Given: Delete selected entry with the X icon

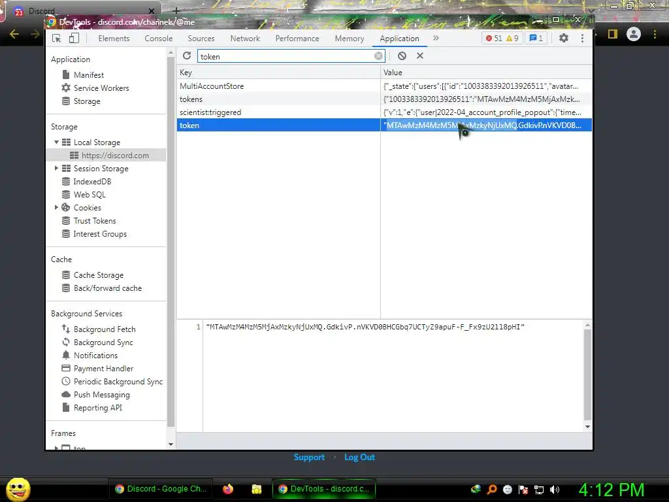Looking at the screenshot, I should [420, 56].
